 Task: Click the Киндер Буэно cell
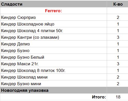(x=54, y=50)
